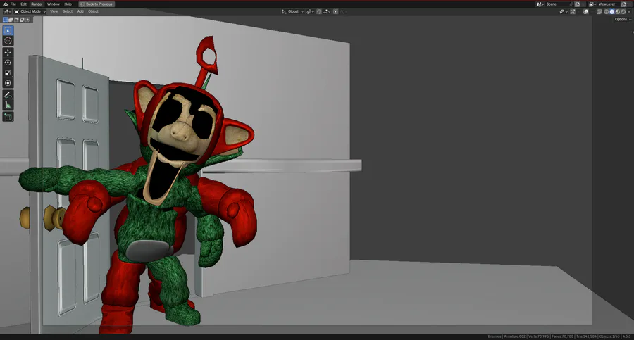Open the Window menu

[53, 4]
